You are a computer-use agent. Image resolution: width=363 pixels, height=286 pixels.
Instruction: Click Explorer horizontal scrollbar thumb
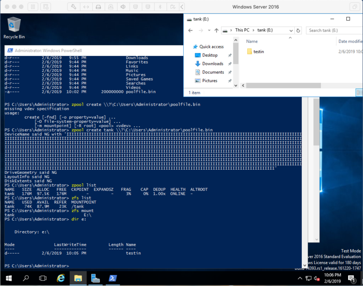tap(283, 85)
